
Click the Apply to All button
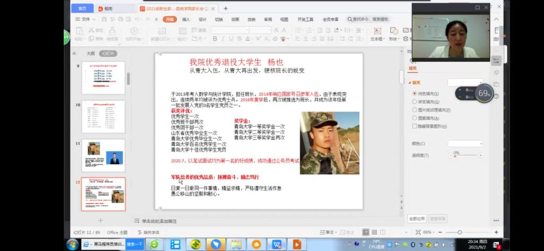416,219
